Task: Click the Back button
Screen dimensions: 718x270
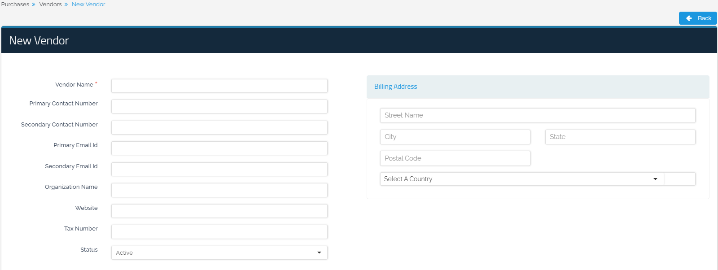Action: pos(698,18)
